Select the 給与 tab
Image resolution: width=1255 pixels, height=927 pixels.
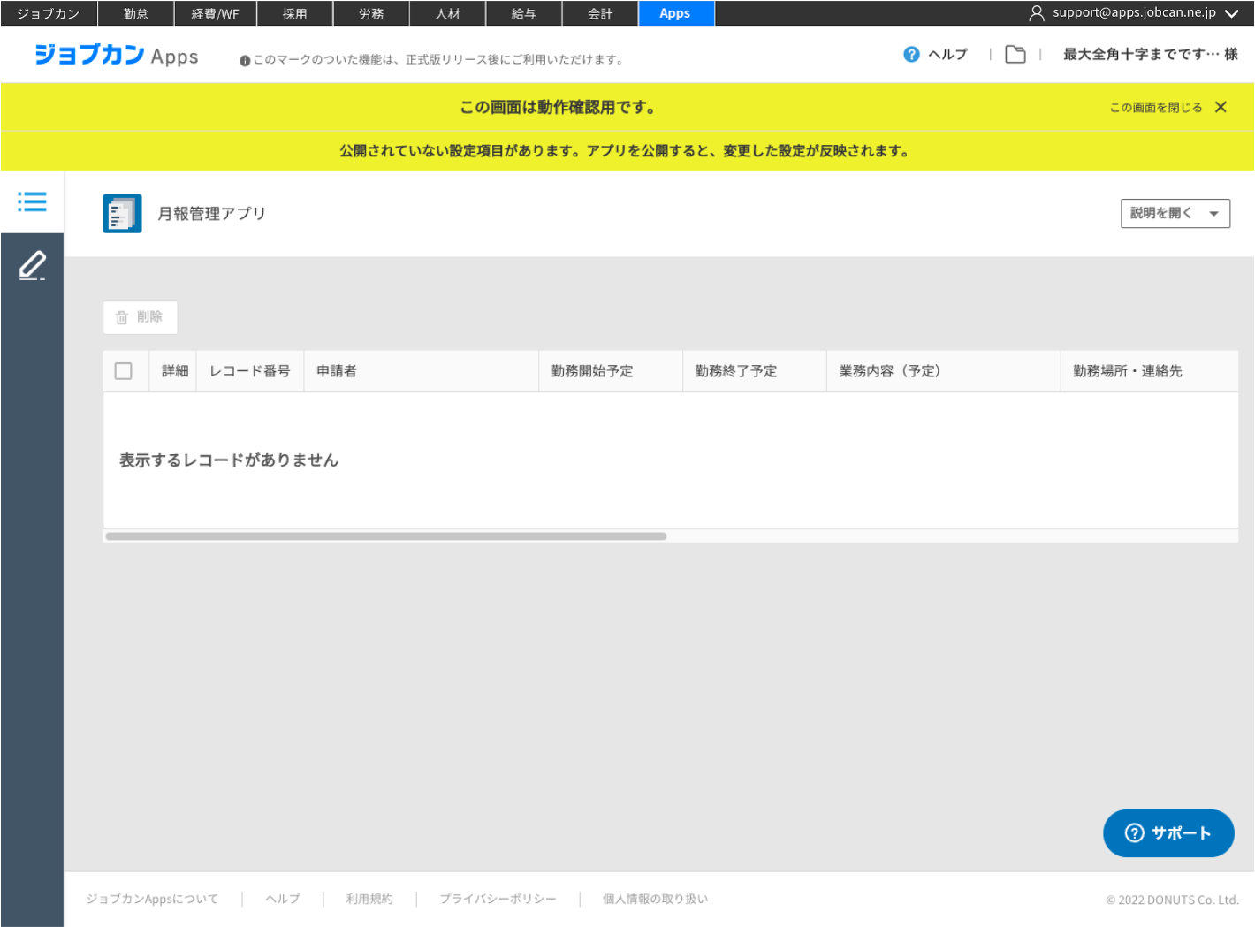(x=523, y=13)
